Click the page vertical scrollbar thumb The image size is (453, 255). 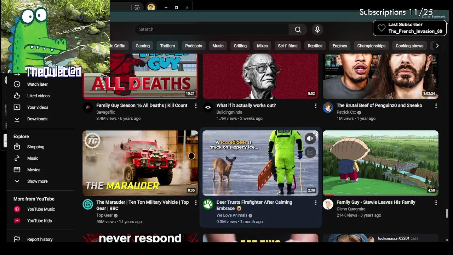pyautogui.click(x=447, y=214)
